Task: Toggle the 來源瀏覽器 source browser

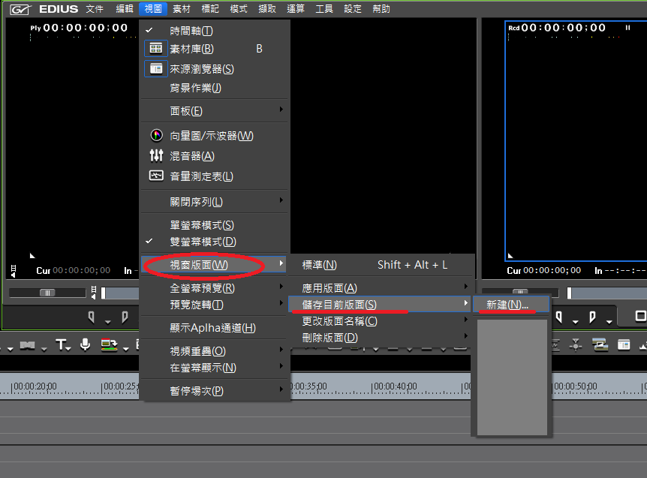Action: (202, 68)
